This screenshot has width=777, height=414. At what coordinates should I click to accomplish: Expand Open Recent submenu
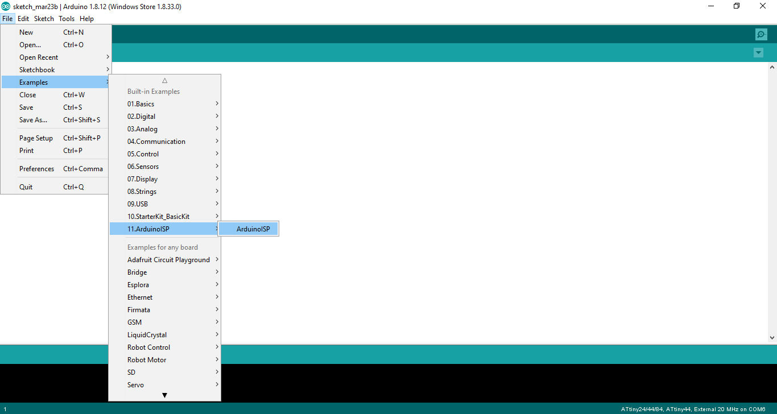[x=56, y=57]
